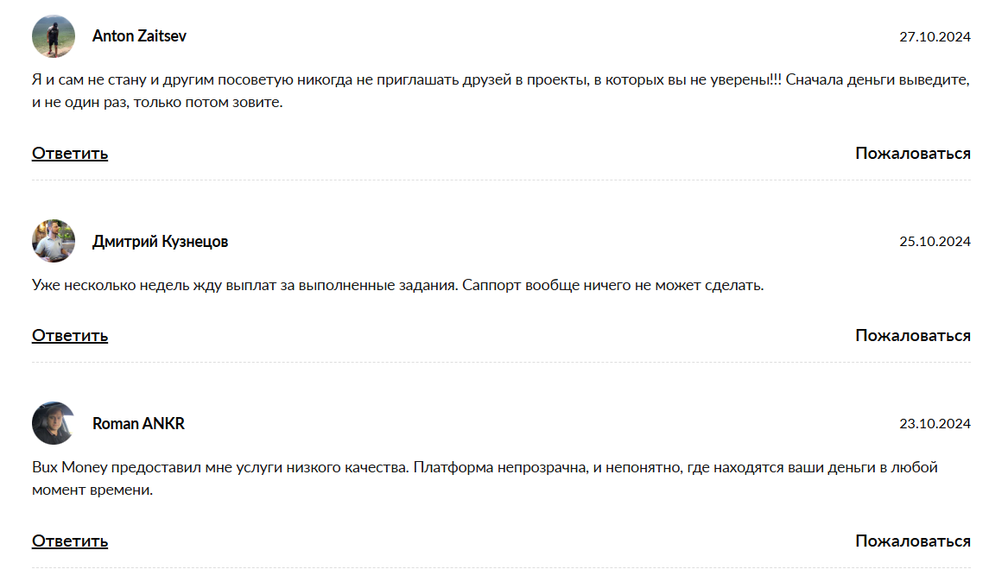The image size is (989, 582).
Task: Click the date 27.10.2024
Action: click(935, 37)
